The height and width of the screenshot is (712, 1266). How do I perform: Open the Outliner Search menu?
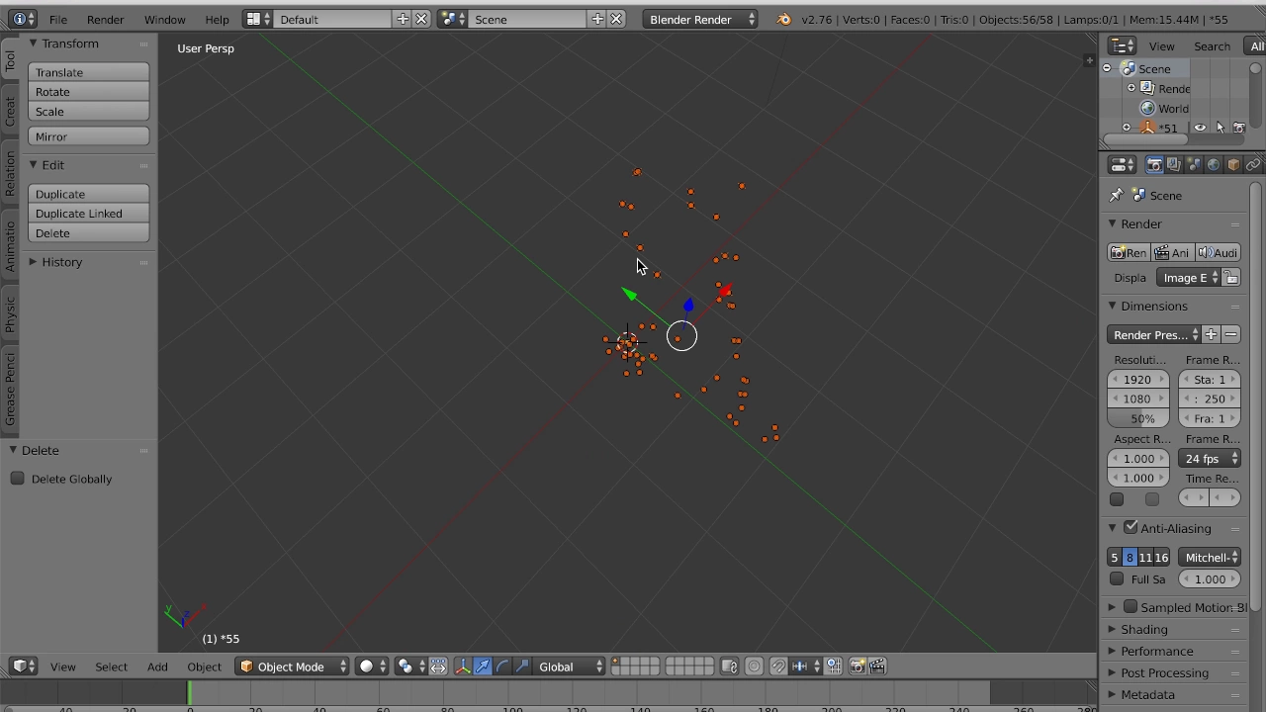click(x=1212, y=46)
